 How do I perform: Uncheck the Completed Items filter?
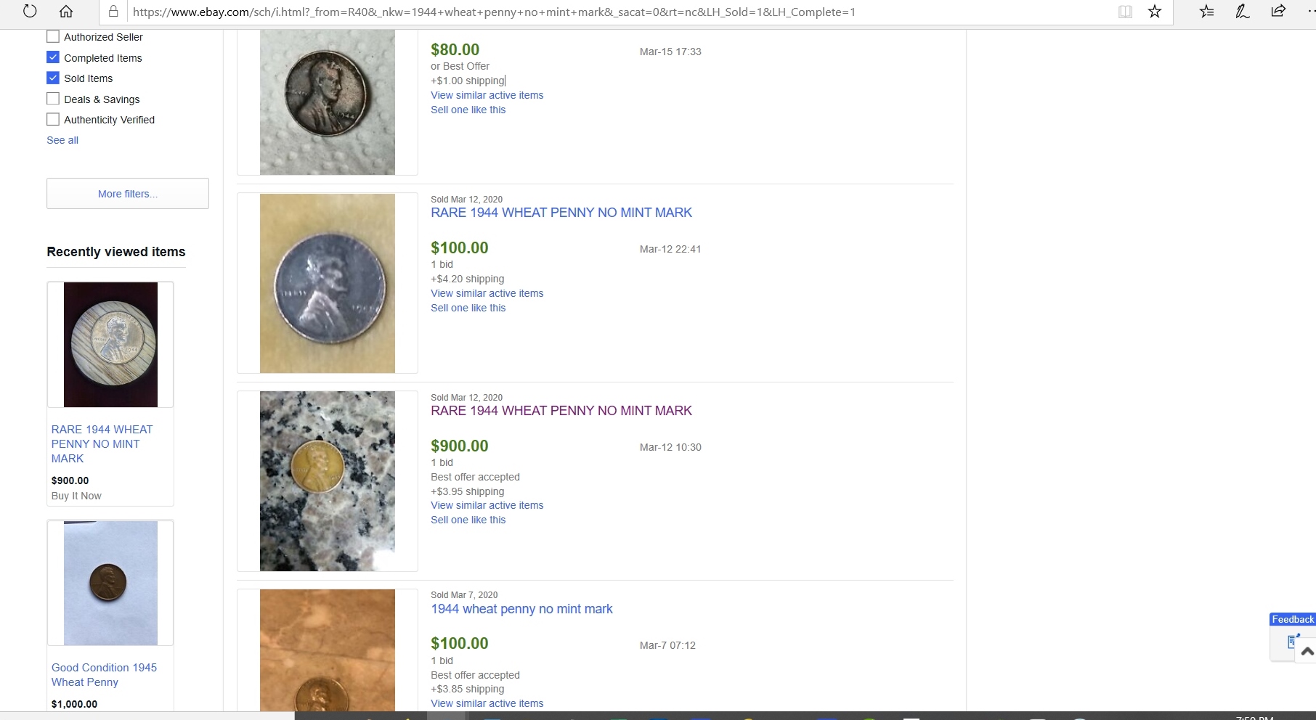point(53,57)
